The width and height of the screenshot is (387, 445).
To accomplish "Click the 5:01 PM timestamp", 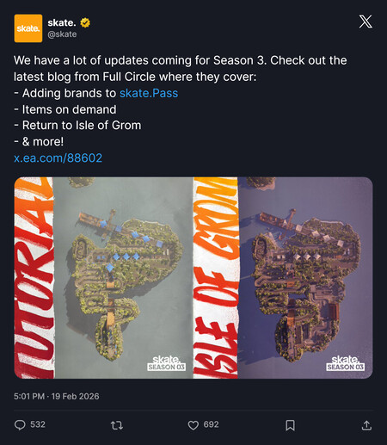I will 29,396.
